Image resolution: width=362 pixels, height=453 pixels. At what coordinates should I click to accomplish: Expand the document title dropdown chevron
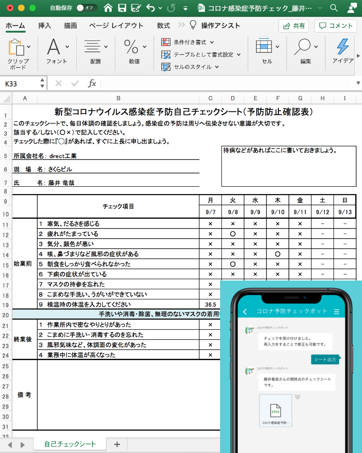point(320,8)
